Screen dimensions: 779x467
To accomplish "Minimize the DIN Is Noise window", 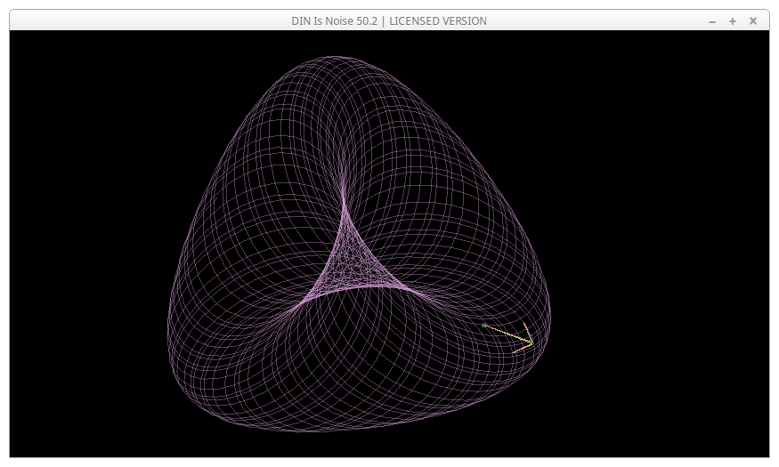I will (x=712, y=21).
